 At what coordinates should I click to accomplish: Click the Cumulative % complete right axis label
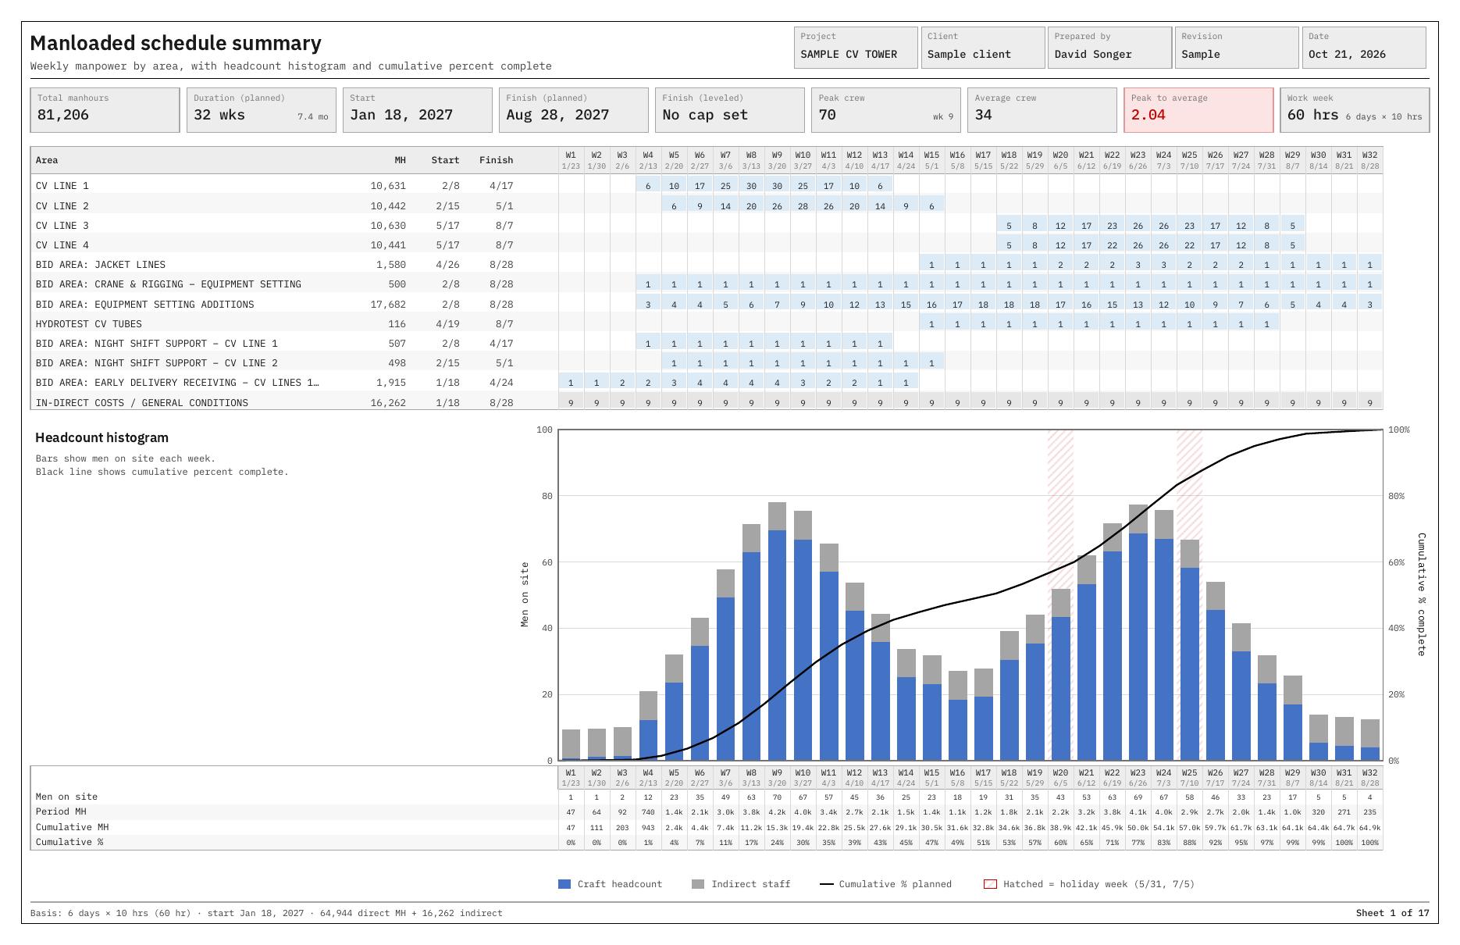point(1421,594)
